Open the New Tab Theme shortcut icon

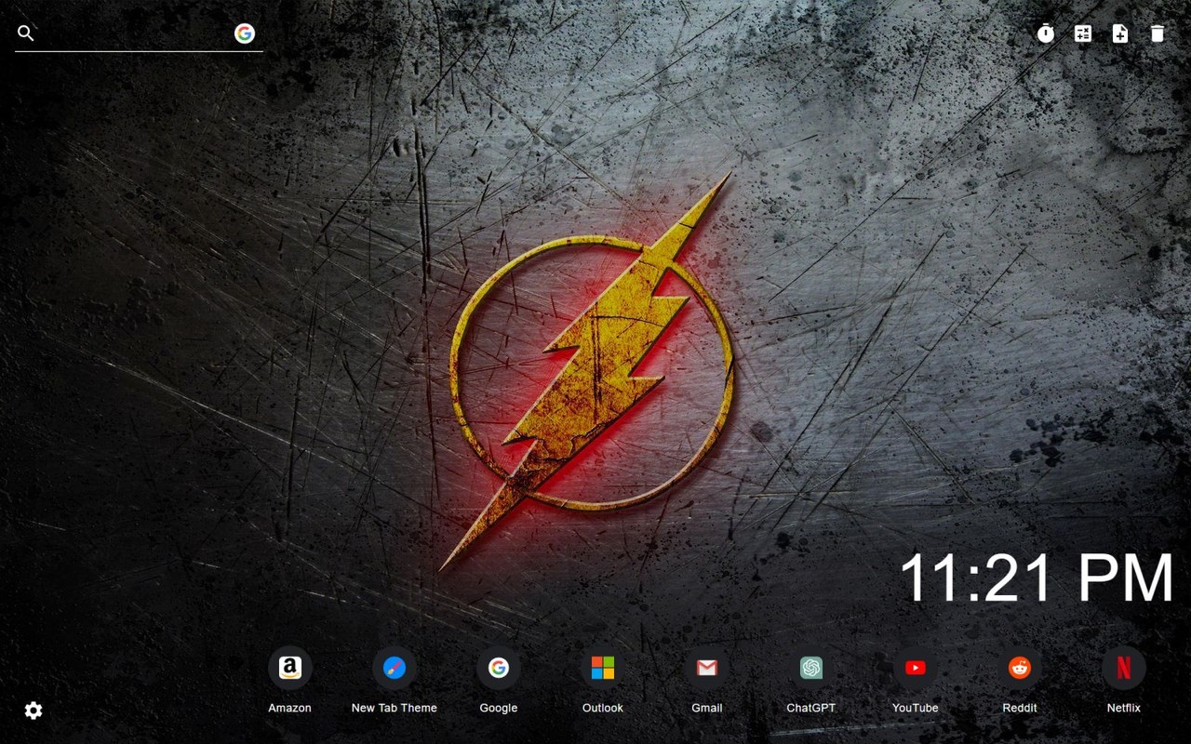[395, 668]
